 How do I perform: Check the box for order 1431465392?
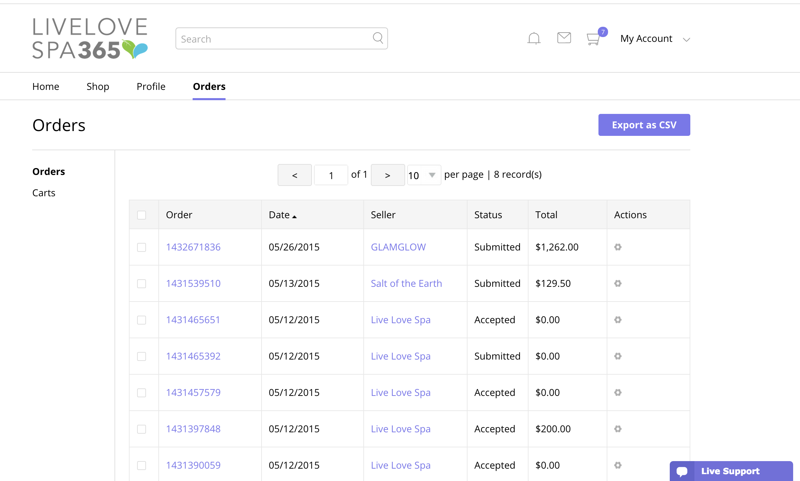(x=142, y=356)
